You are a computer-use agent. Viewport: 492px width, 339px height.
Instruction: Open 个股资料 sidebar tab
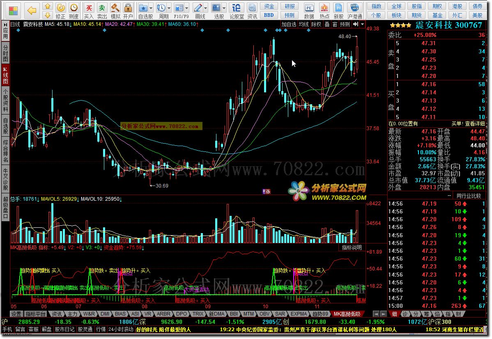pyautogui.click(x=5, y=101)
